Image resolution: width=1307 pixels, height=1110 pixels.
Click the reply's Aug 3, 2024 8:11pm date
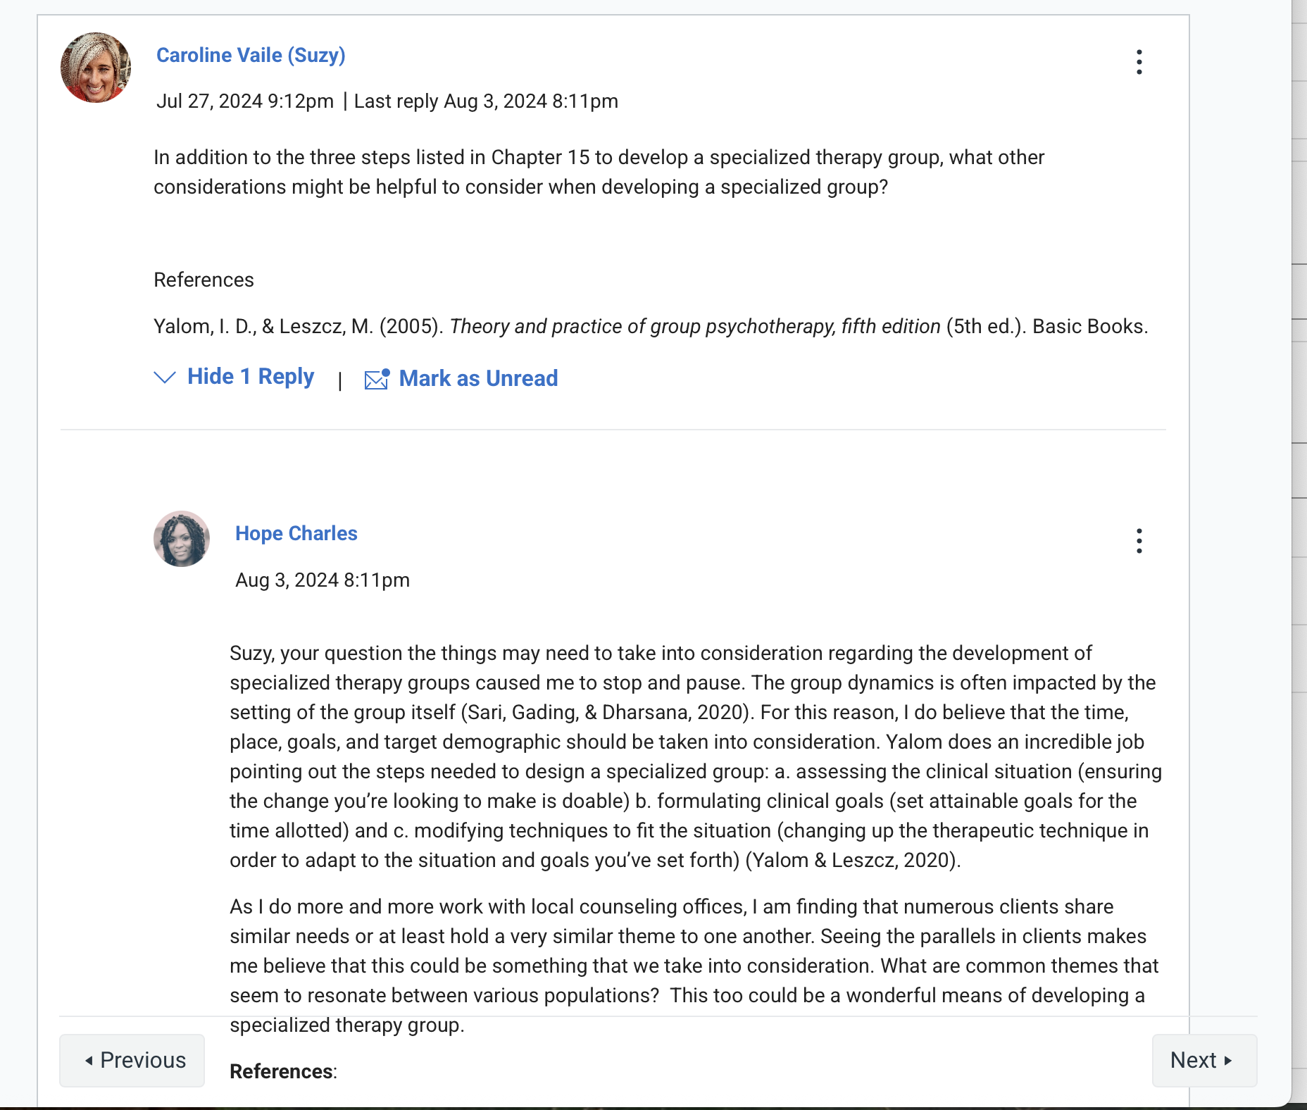(x=323, y=580)
